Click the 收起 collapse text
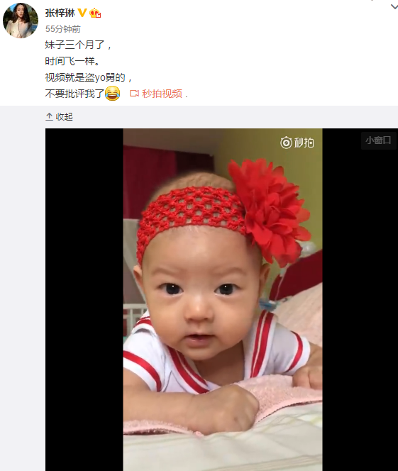Screen dimensions: 398x471 click(x=65, y=116)
